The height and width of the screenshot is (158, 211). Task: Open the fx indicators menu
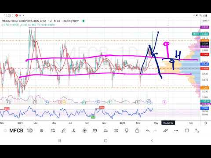point(74,131)
